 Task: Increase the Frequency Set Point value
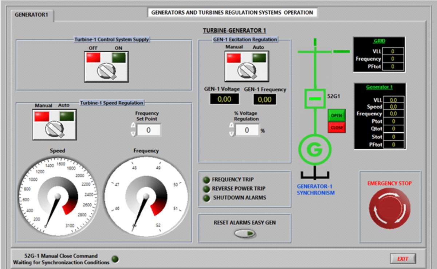click(133, 126)
